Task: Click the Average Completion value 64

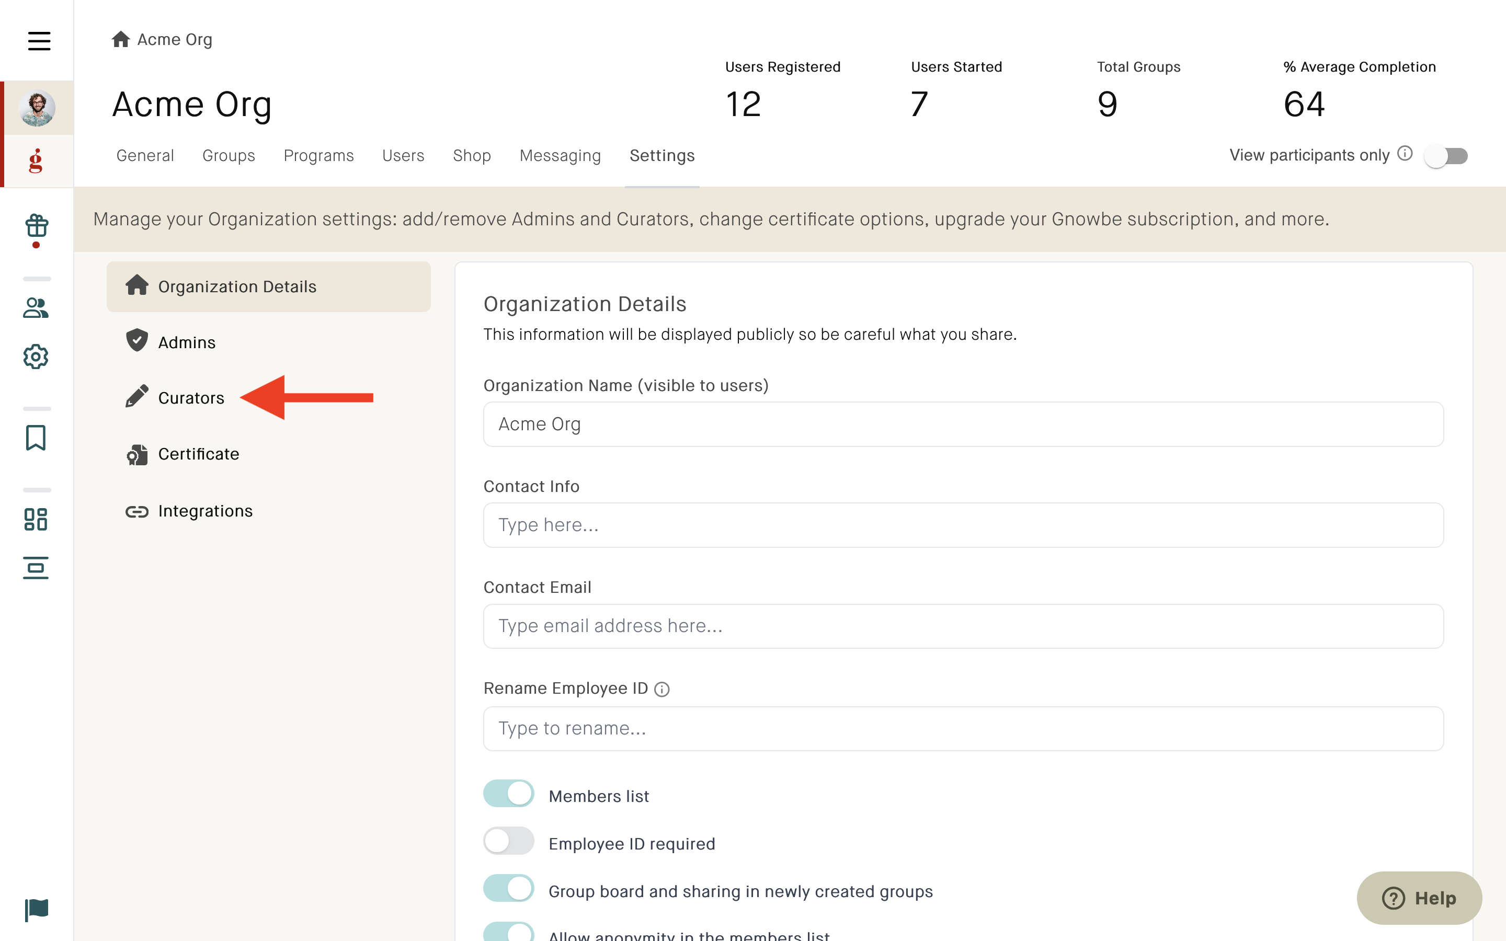Action: 1304,104
